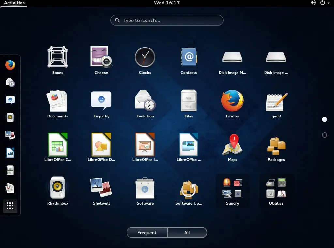
Task: Open Files from the app grid
Action: pos(189,104)
